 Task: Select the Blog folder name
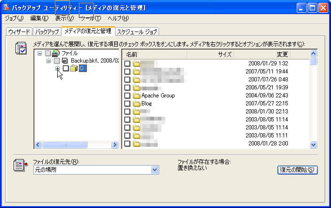146,104
